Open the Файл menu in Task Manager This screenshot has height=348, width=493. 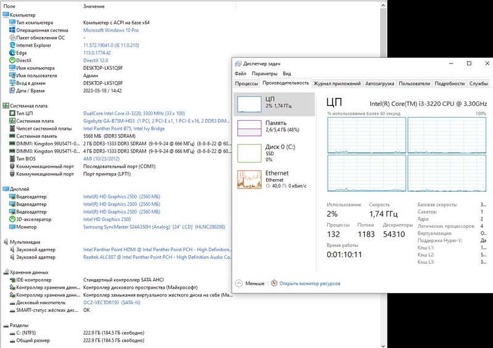click(240, 73)
